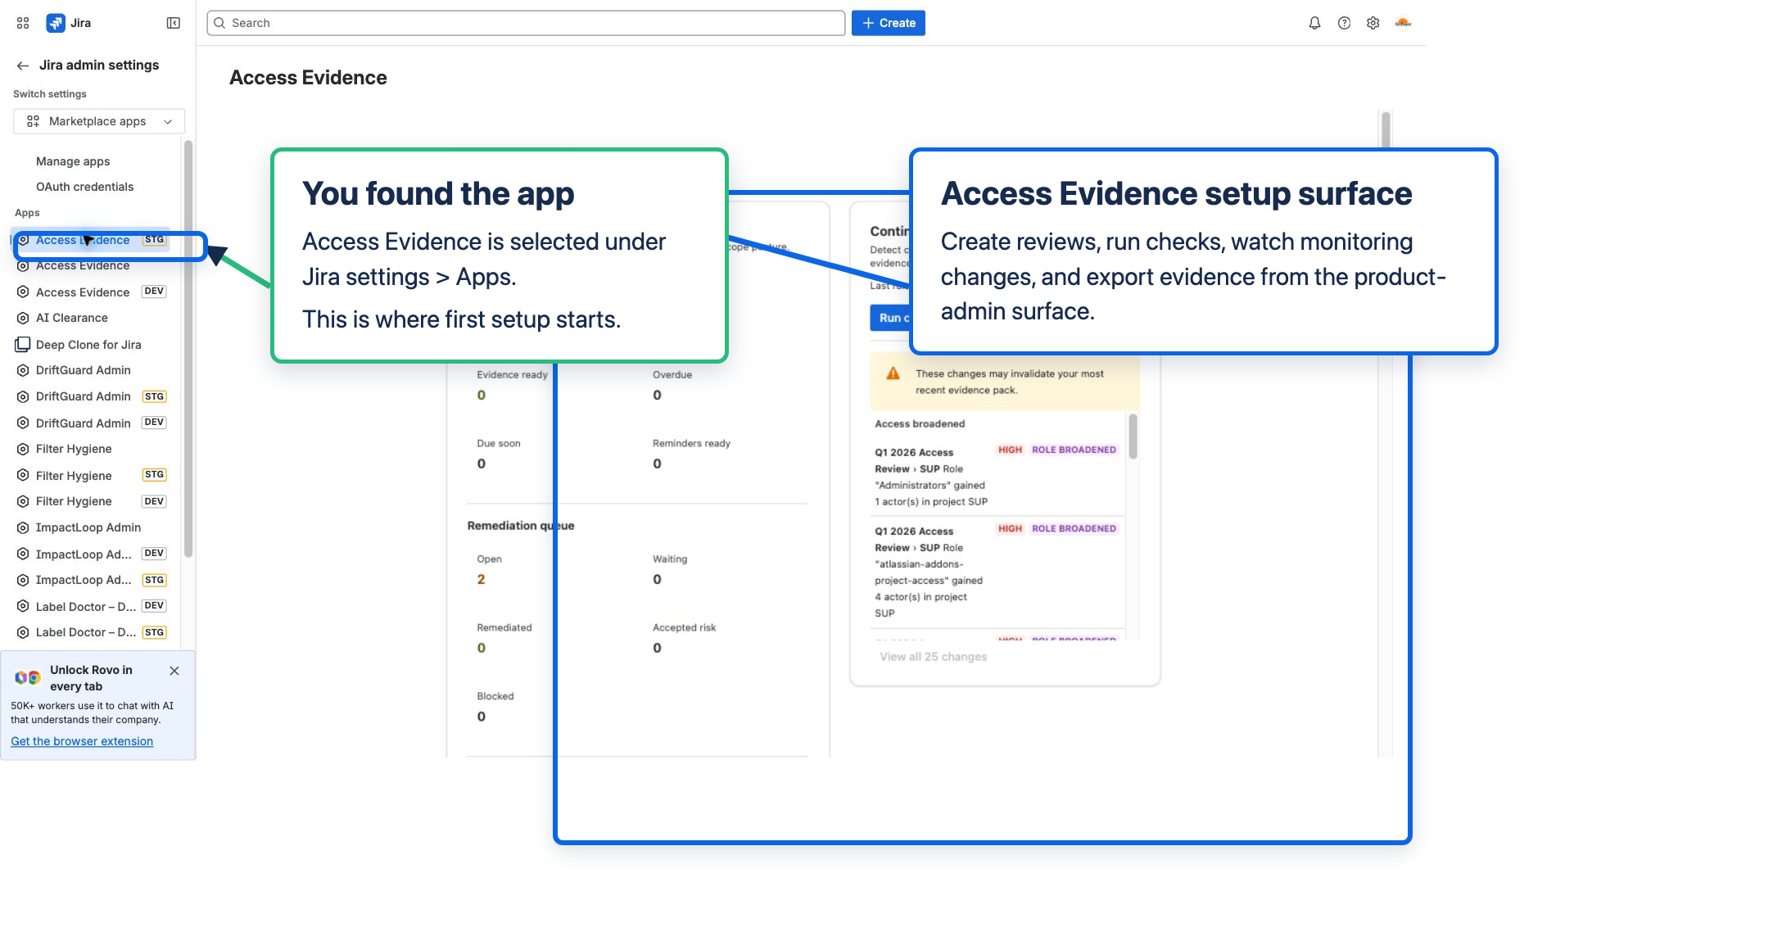
Task: Click the Access Evidence page title
Action: (308, 78)
